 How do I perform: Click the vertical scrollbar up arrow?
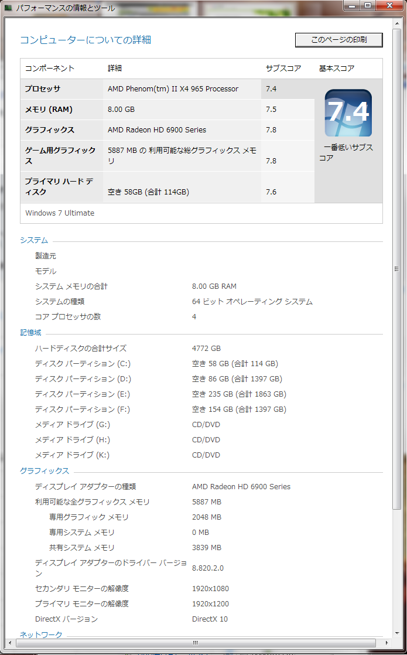point(396,23)
